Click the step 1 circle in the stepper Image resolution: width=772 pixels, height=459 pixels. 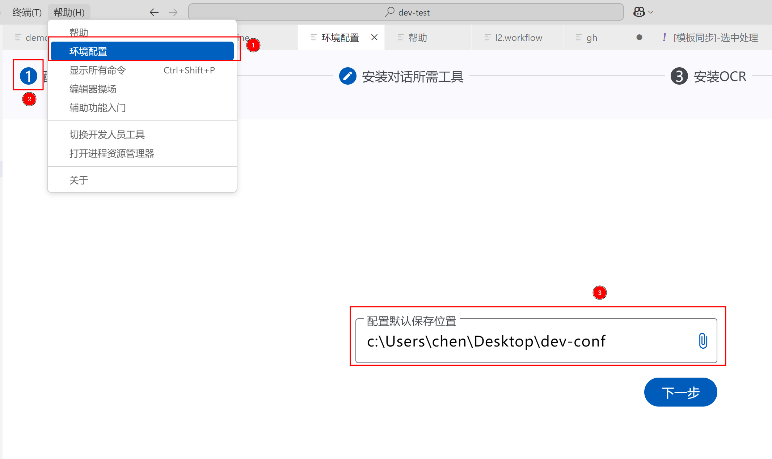[x=29, y=76]
